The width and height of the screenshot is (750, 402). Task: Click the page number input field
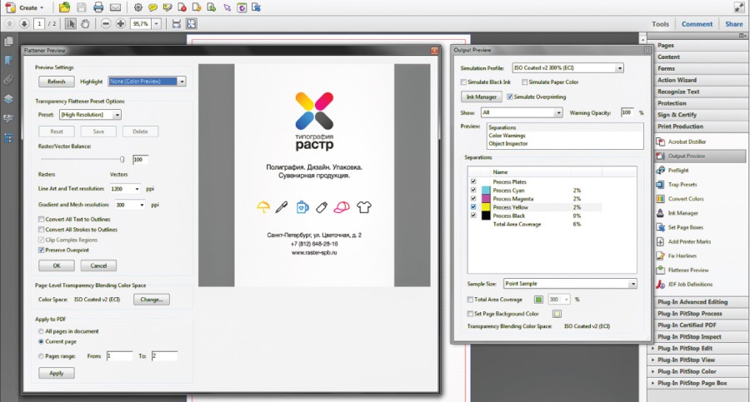(x=39, y=24)
